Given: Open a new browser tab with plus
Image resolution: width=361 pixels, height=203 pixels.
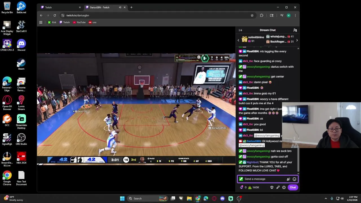Looking at the screenshot, I should pos(131,7).
